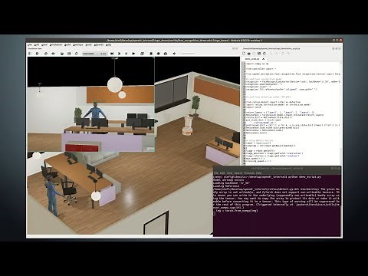Undock the text editor panel
This screenshot has height=276, width=368.
click(x=333, y=48)
